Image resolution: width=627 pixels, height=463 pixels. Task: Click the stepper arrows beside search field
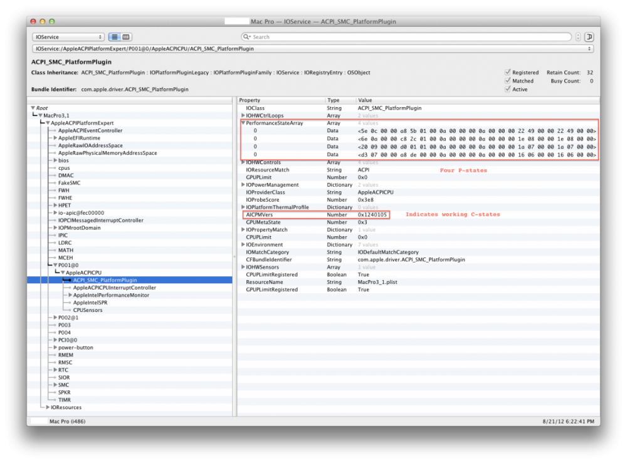578,37
